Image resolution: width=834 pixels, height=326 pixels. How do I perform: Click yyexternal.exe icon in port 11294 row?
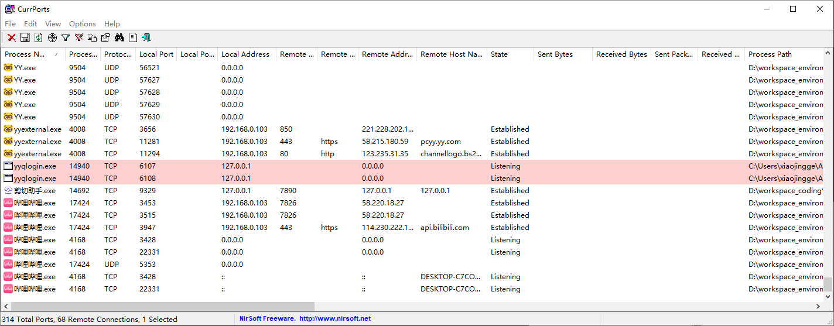coord(8,153)
